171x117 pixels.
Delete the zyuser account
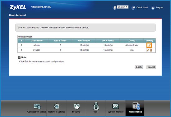click(x=151, y=50)
